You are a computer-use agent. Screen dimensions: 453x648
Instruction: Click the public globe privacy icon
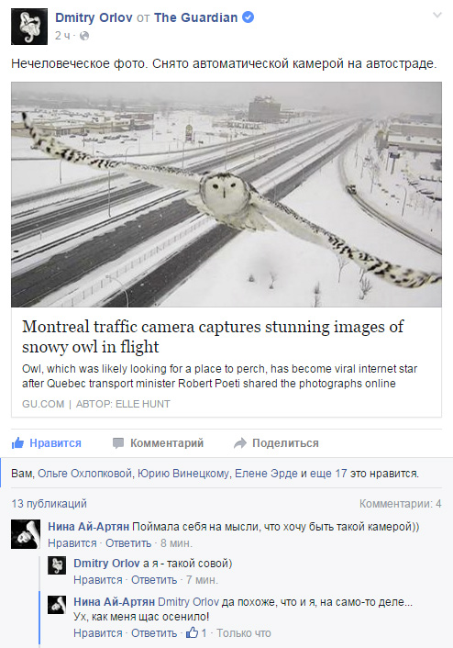tap(84, 36)
